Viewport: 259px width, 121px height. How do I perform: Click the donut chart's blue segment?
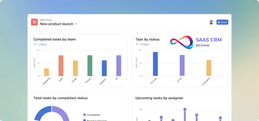click(40, 113)
